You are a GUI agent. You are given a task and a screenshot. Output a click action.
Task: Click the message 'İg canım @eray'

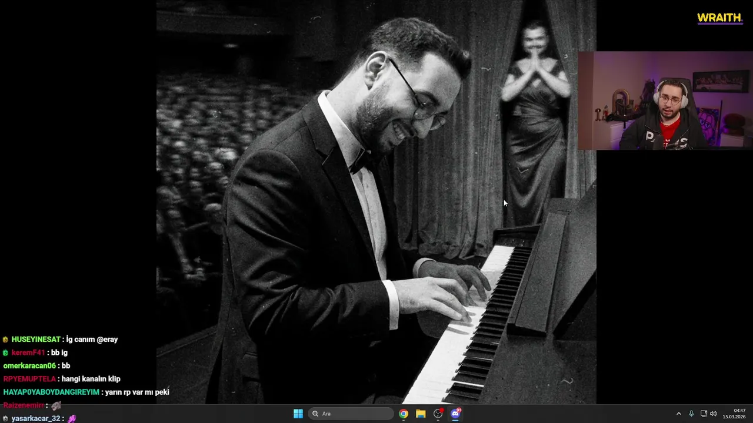pyautogui.click(x=92, y=340)
